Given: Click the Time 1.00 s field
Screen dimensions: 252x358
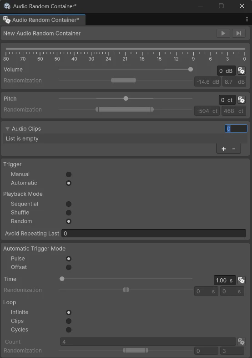Looking at the screenshot, I should click(225, 280).
